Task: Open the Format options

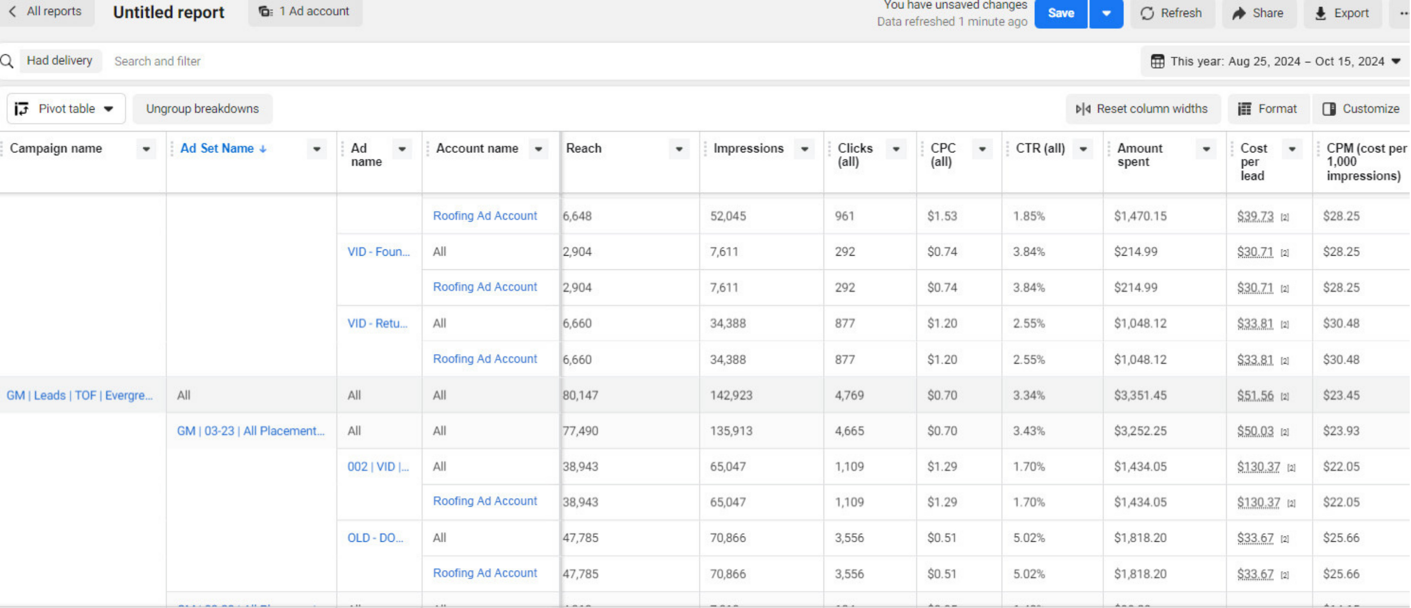Action: [x=1268, y=109]
